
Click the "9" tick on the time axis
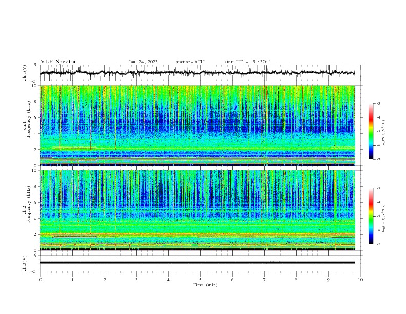[328, 280]
